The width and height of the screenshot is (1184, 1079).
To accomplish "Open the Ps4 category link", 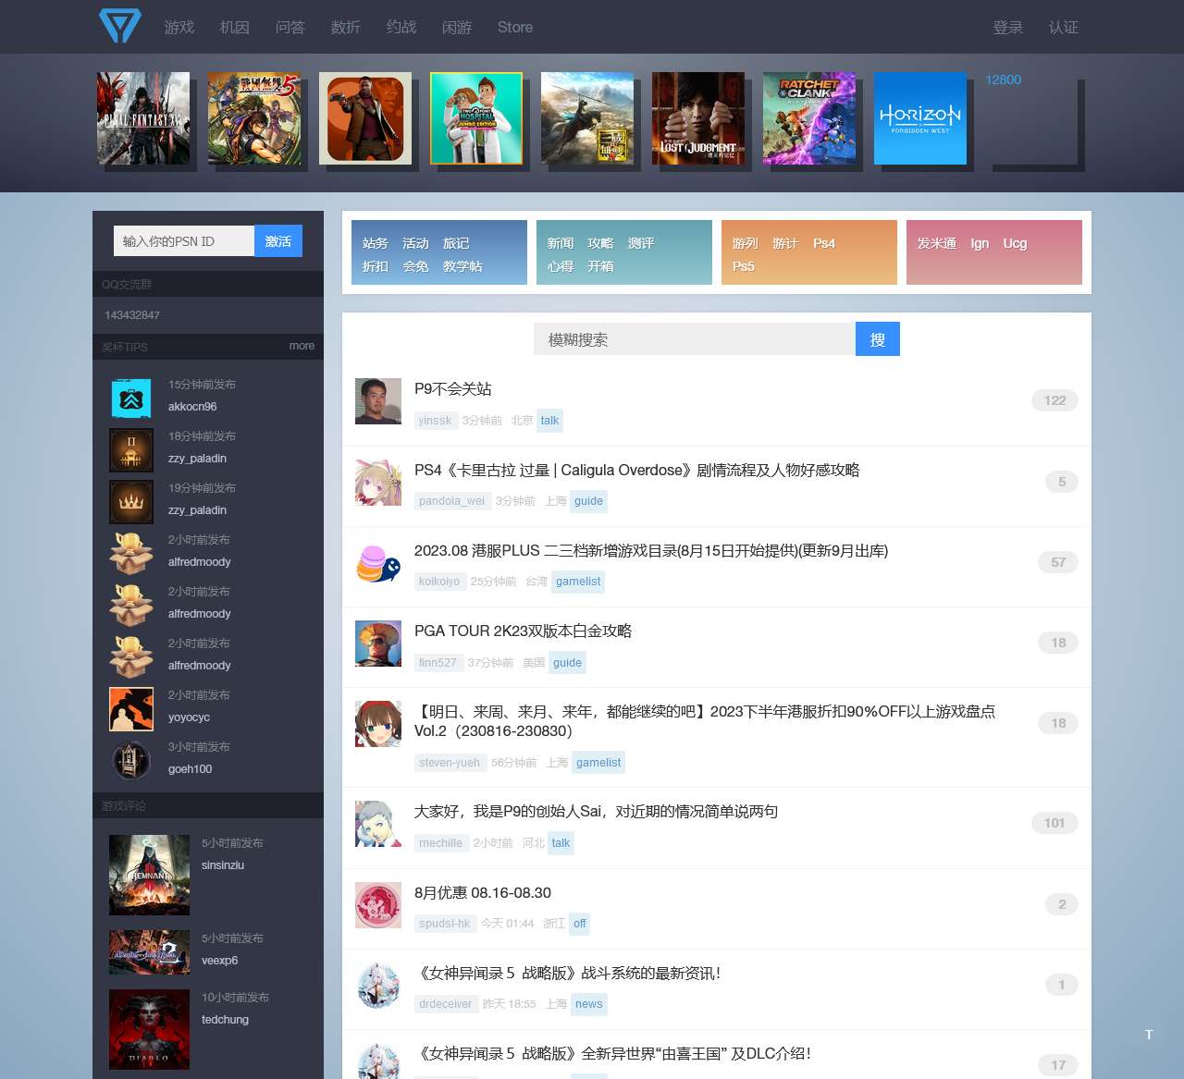I will 824,243.
